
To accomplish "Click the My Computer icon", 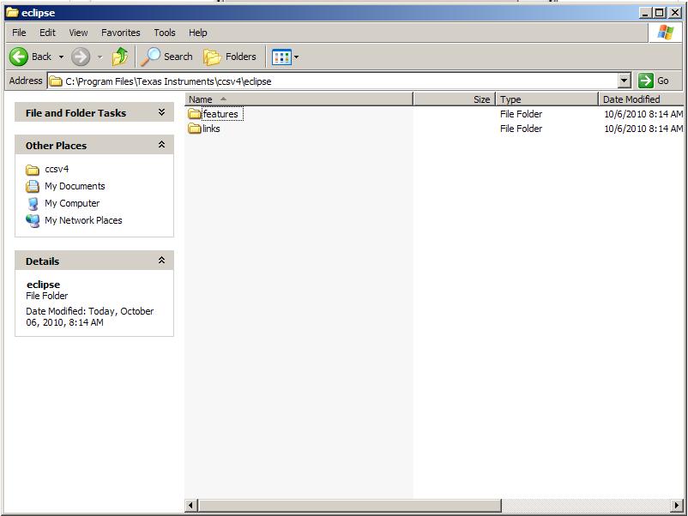I will (x=33, y=203).
